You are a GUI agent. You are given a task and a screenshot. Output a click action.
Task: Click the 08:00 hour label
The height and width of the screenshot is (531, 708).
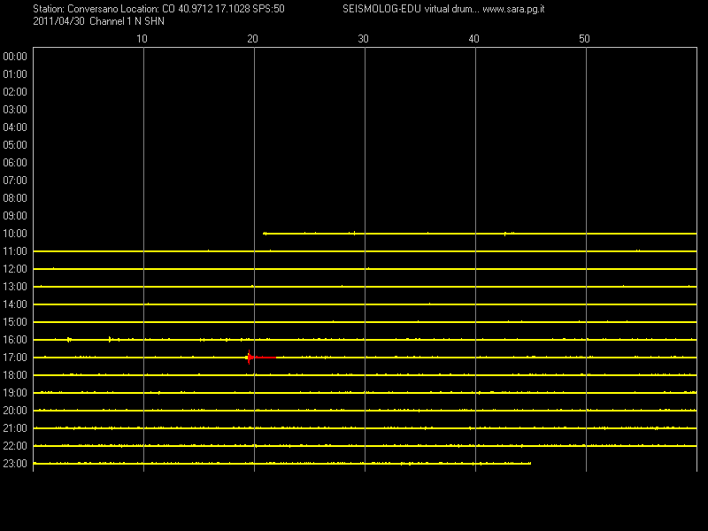[x=15, y=198]
